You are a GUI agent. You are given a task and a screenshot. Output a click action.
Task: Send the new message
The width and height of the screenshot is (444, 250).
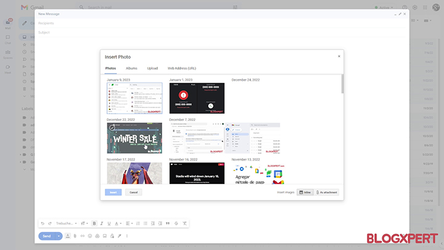tap(47, 236)
